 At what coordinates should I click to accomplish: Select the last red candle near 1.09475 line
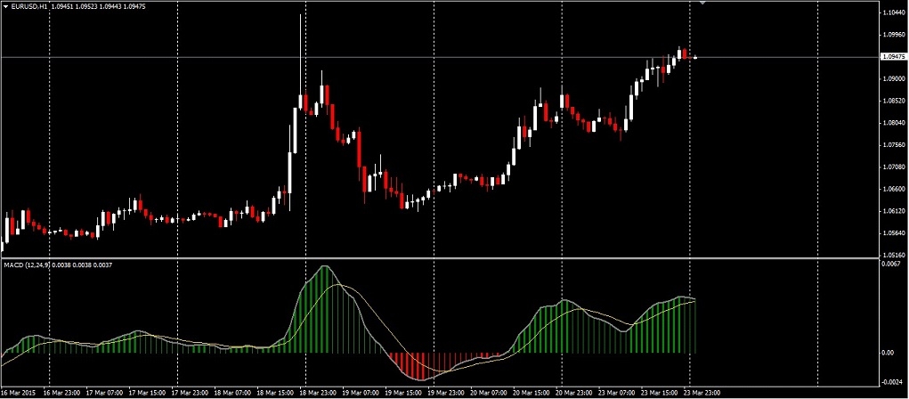pyautogui.click(x=685, y=54)
